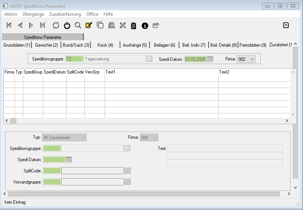Click the Versandgruppe browse ellipsis button
Screen dimensions: 303x210
pos(127,182)
